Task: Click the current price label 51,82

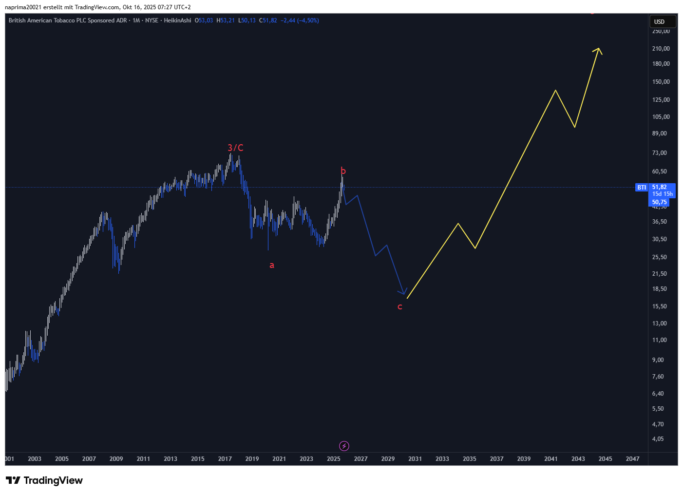Action: [x=660, y=187]
